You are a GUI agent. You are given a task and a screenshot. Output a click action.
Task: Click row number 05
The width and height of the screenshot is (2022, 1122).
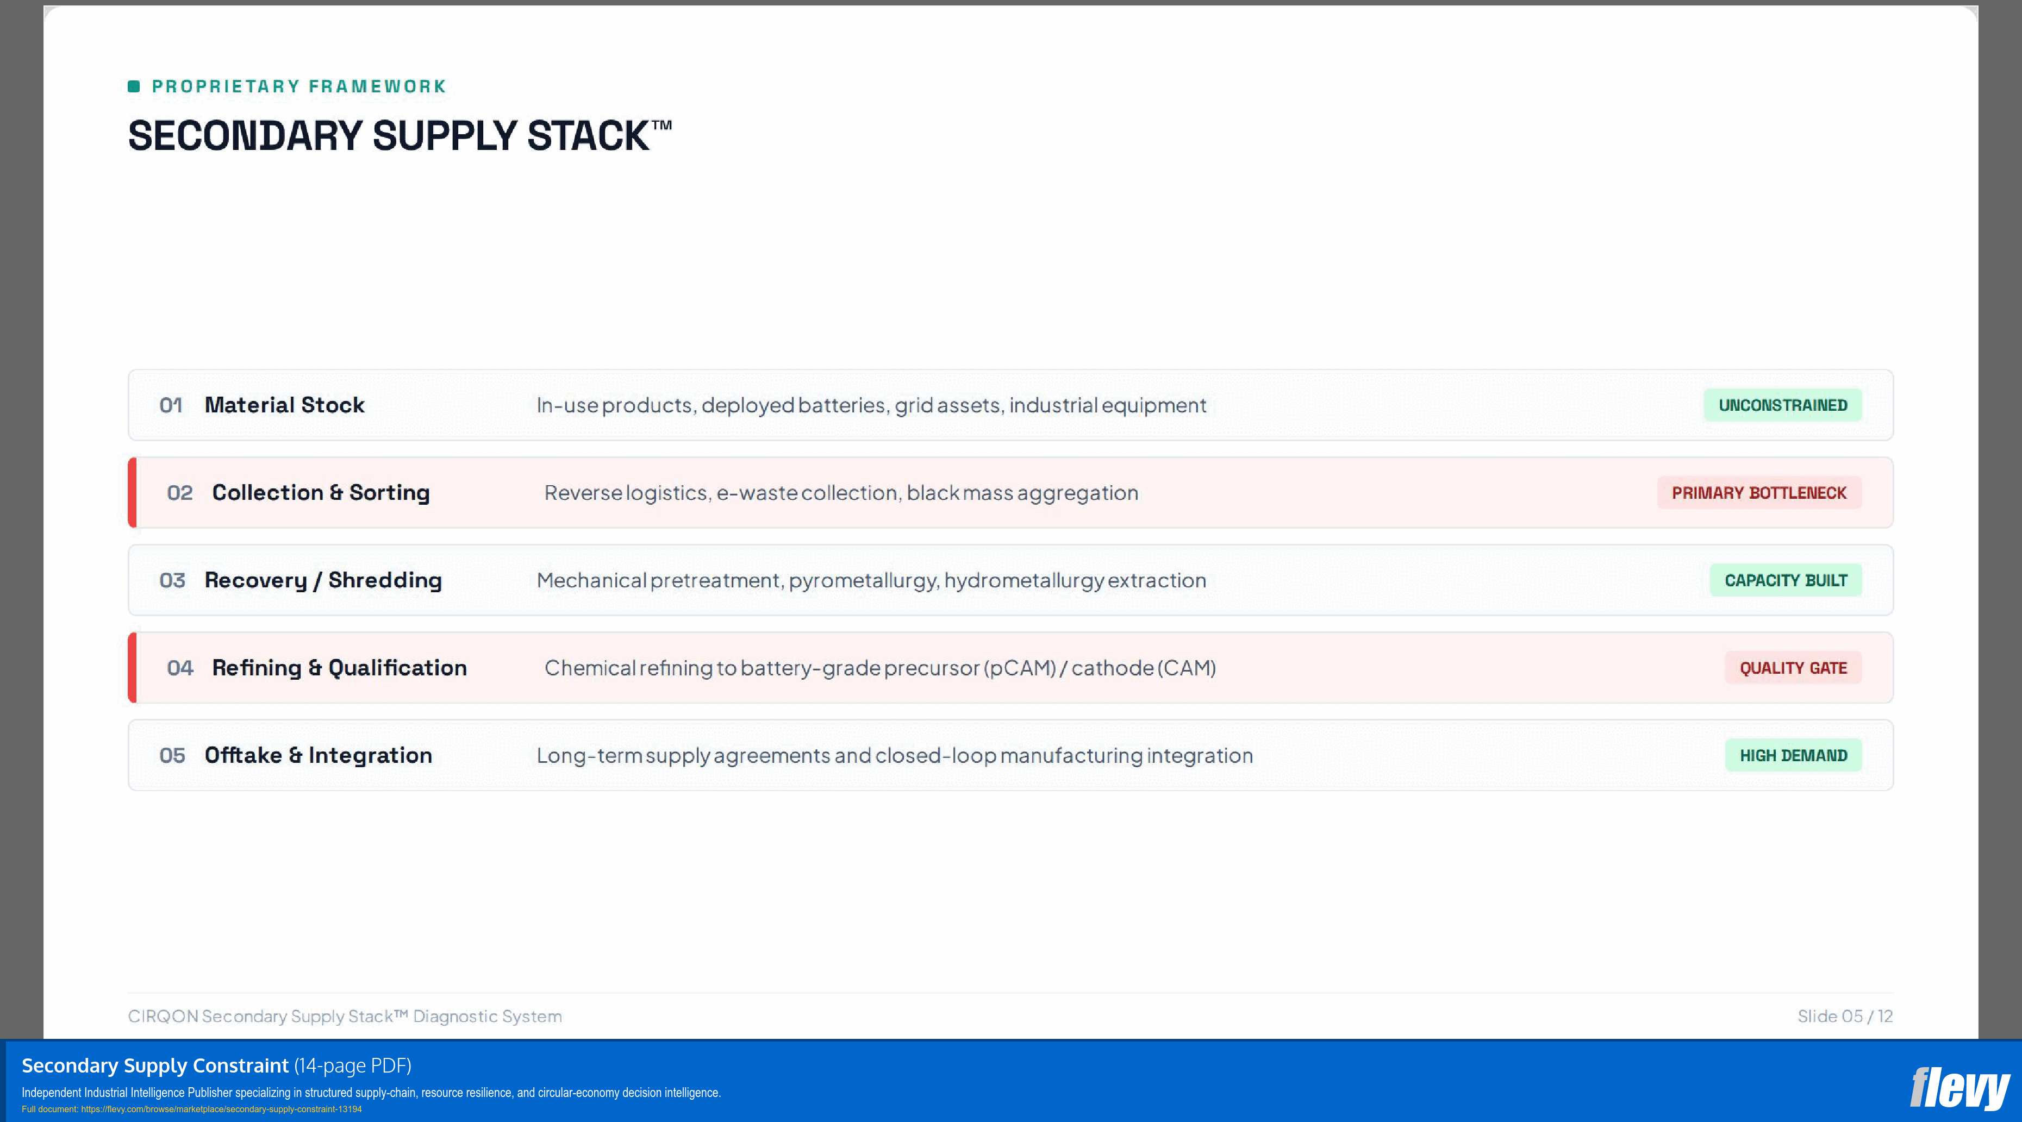172,756
